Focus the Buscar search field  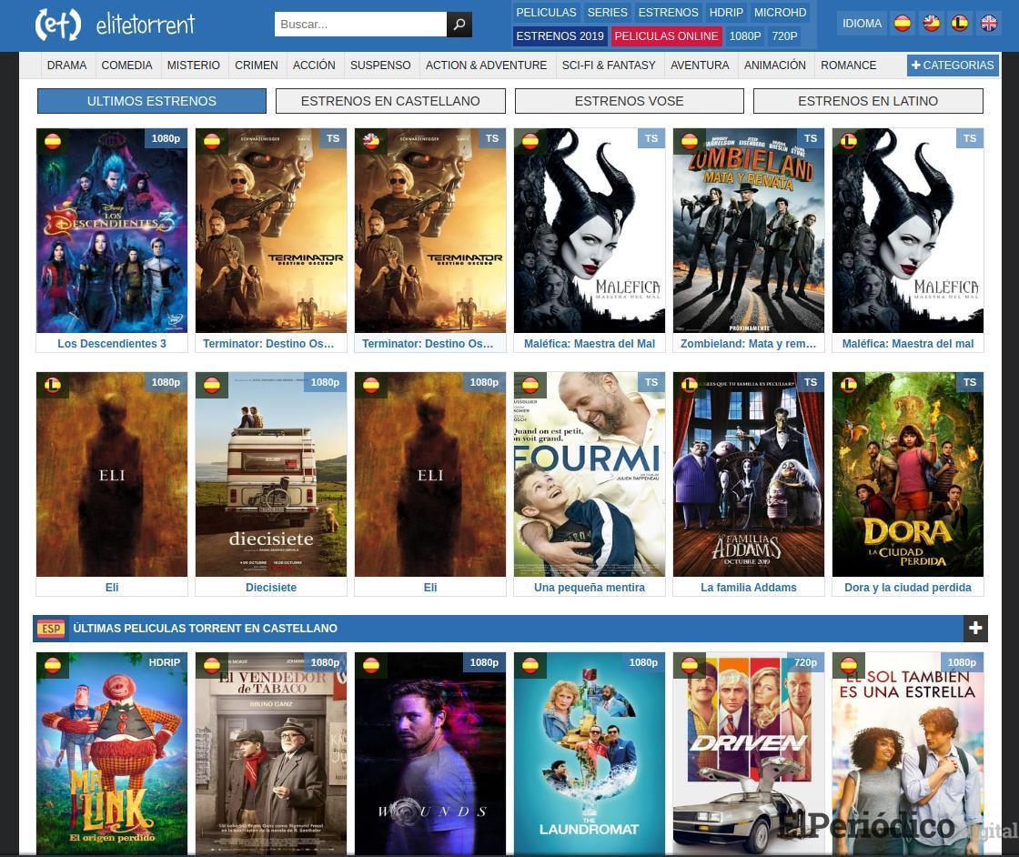tap(360, 24)
